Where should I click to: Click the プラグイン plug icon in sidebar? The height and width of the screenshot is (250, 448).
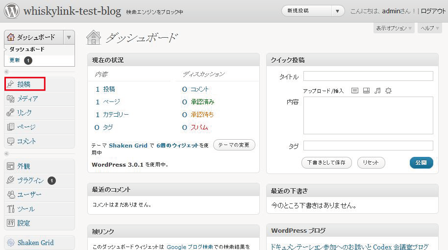coord(11,180)
